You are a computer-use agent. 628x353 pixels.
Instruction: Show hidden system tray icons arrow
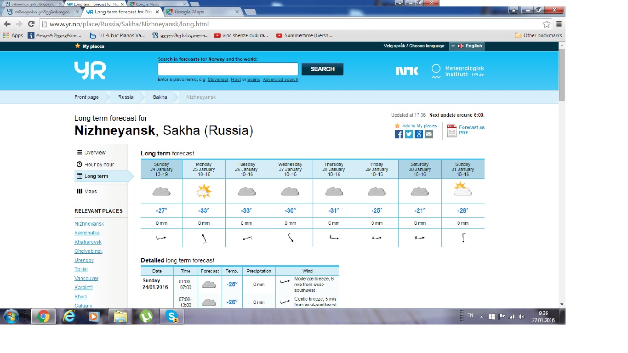(481, 317)
